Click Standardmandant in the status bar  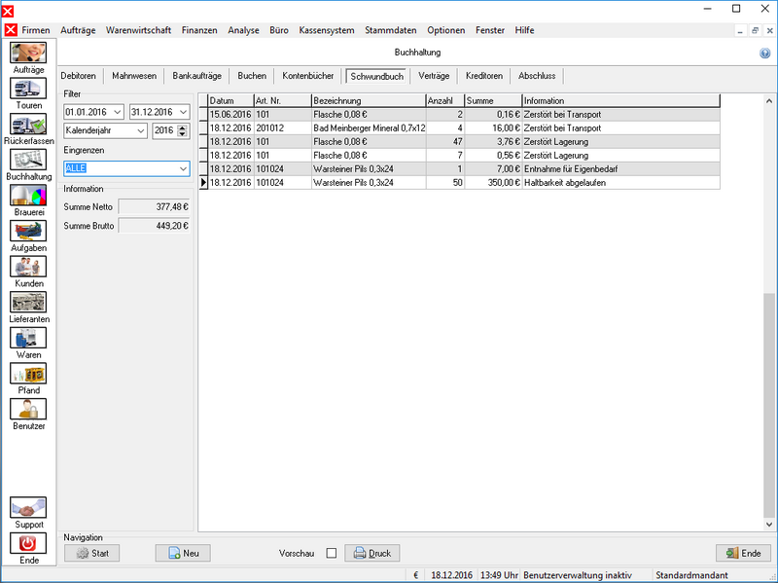pyautogui.click(x=691, y=575)
